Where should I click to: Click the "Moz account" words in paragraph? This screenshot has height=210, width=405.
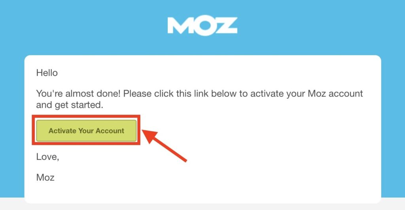335,94
